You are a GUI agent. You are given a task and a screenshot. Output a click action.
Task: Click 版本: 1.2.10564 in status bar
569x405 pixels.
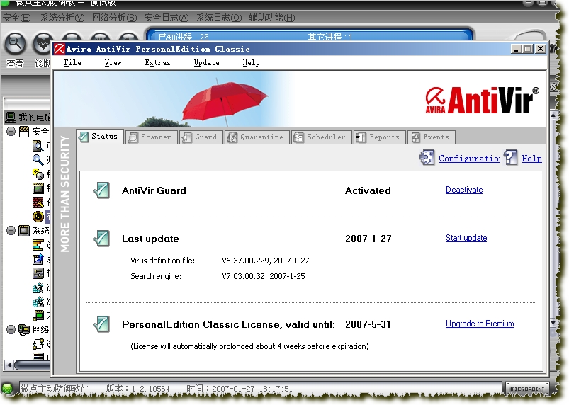click(138, 389)
